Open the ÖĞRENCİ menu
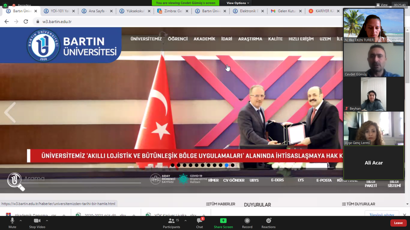Image resolution: width=410 pixels, height=230 pixels. click(177, 39)
